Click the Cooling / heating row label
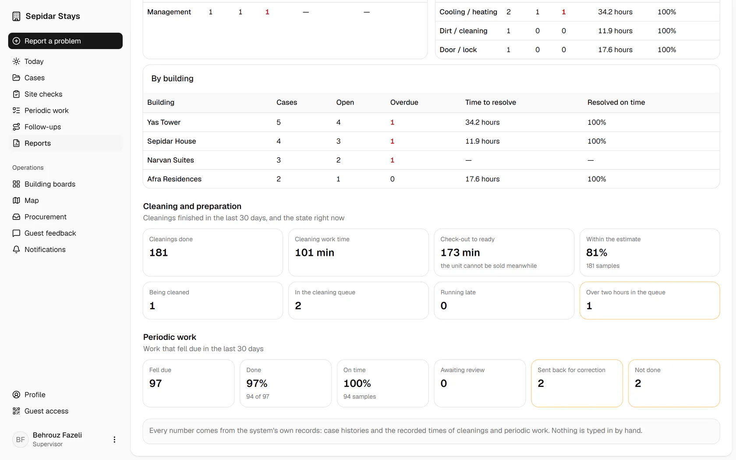This screenshot has height=460, width=736. 468,12
